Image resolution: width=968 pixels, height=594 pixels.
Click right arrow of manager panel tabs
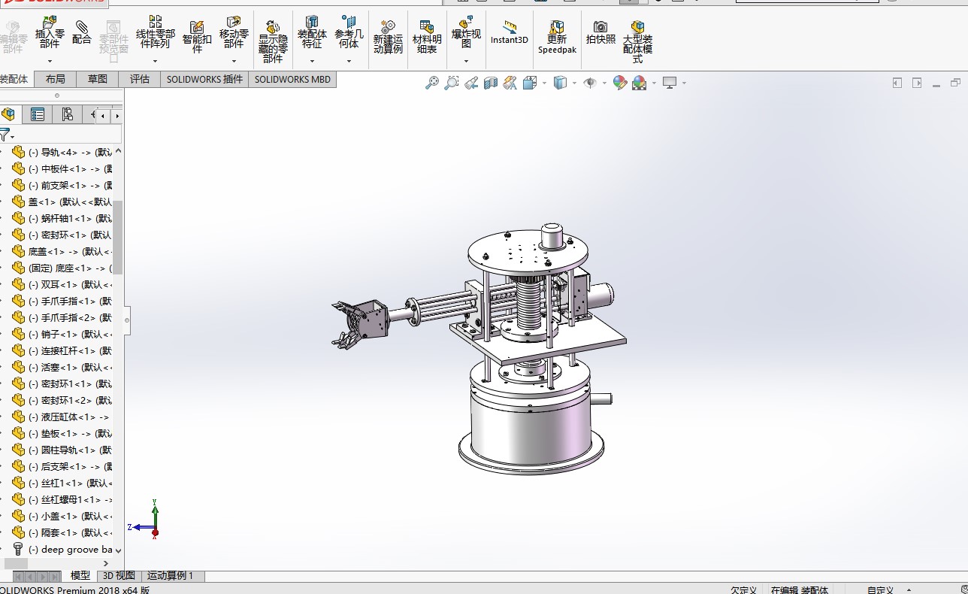116,115
